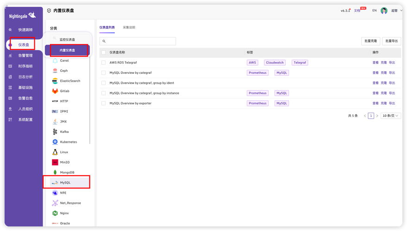The image size is (407, 231).
Task: Open the Gitlab fox icon
Action: 55,91
